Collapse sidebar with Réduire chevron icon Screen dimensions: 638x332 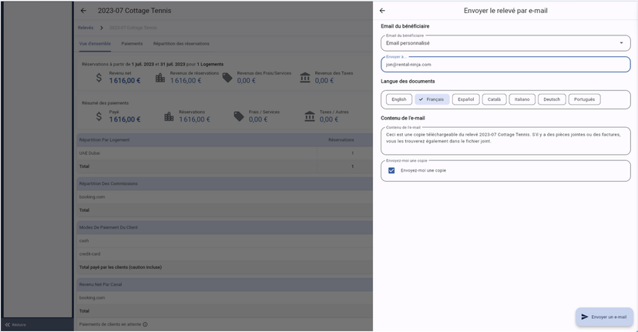coord(8,325)
